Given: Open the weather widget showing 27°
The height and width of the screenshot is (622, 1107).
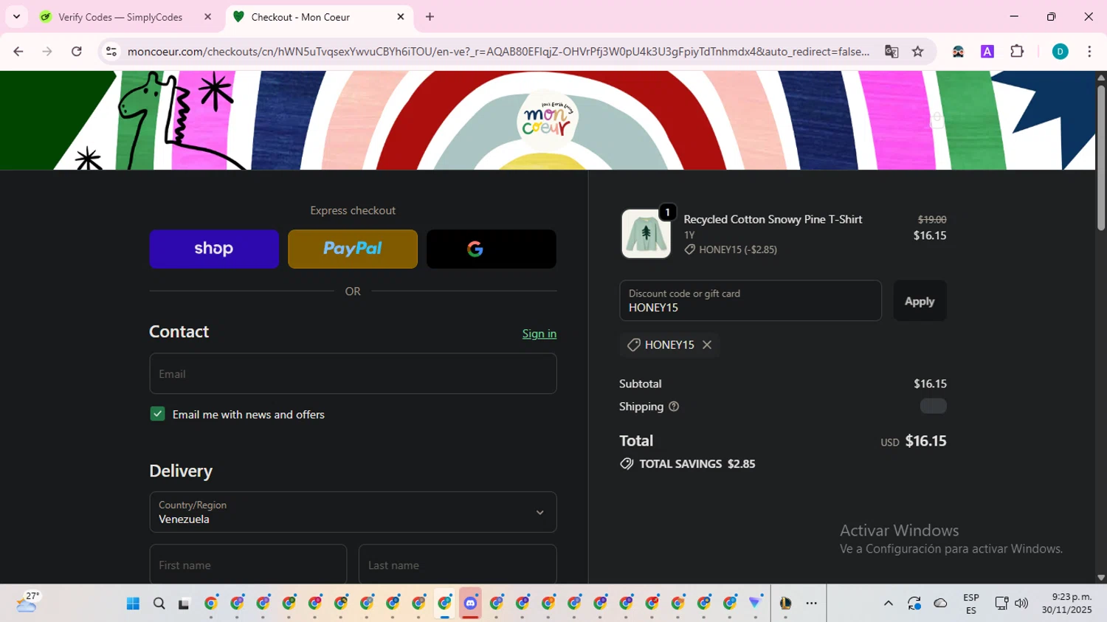Looking at the screenshot, I should (x=27, y=603).
